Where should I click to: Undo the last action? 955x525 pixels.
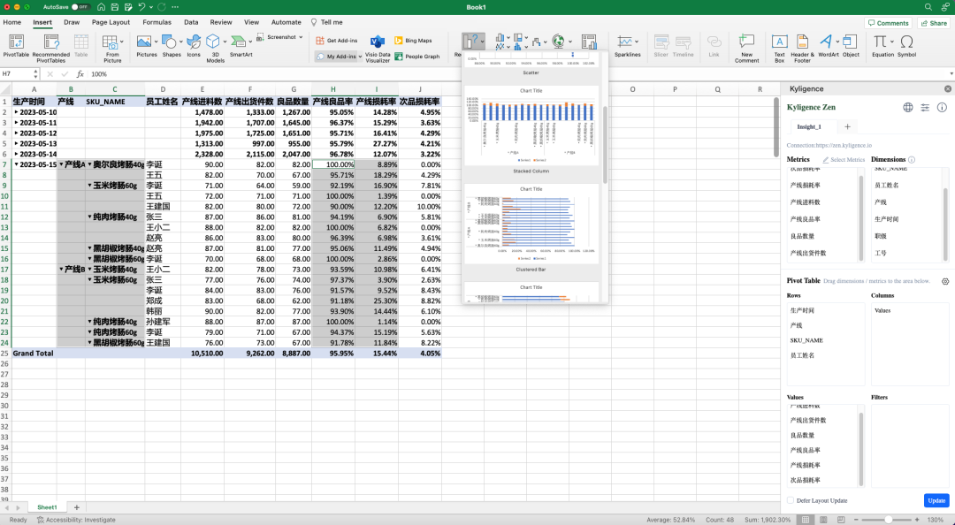coord(141,7)
